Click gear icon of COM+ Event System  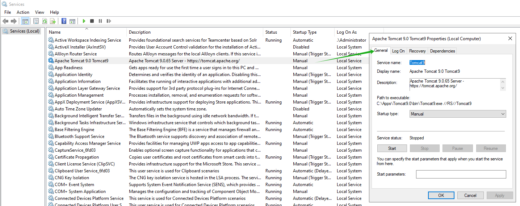51,185
